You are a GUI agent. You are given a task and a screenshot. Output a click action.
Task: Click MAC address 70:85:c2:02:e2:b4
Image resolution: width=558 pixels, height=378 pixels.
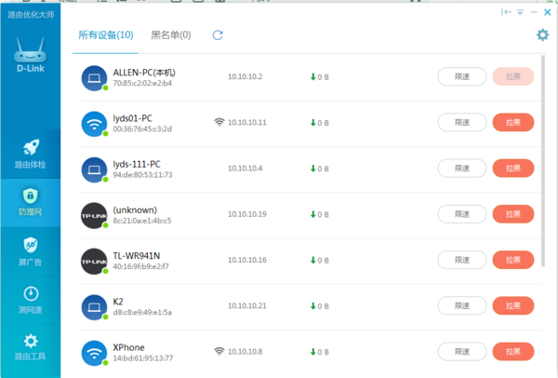[x=142, y=83]
